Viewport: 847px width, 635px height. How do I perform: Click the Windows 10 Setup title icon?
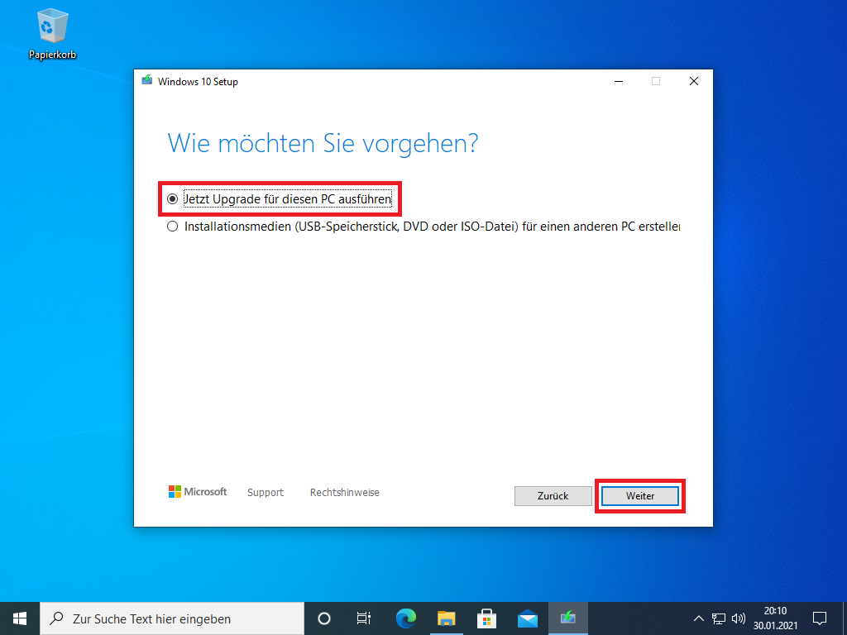pos(147,81)
